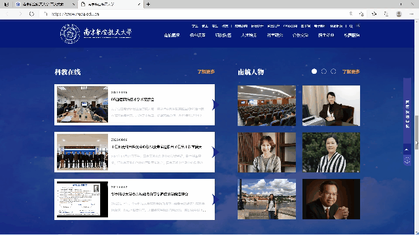Click the EN language switch icon
Viewport: 419px width, 235px height.
pos(358,26)
